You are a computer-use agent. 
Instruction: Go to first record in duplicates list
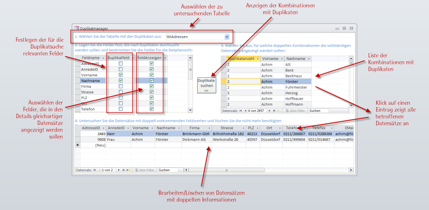click(241, 110)
